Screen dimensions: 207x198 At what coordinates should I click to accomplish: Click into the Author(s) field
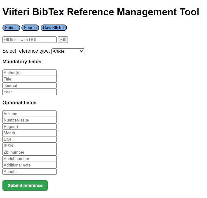29,73
